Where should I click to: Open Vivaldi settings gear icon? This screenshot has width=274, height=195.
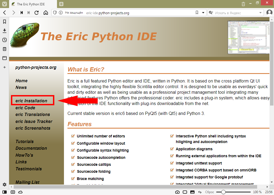5,185
